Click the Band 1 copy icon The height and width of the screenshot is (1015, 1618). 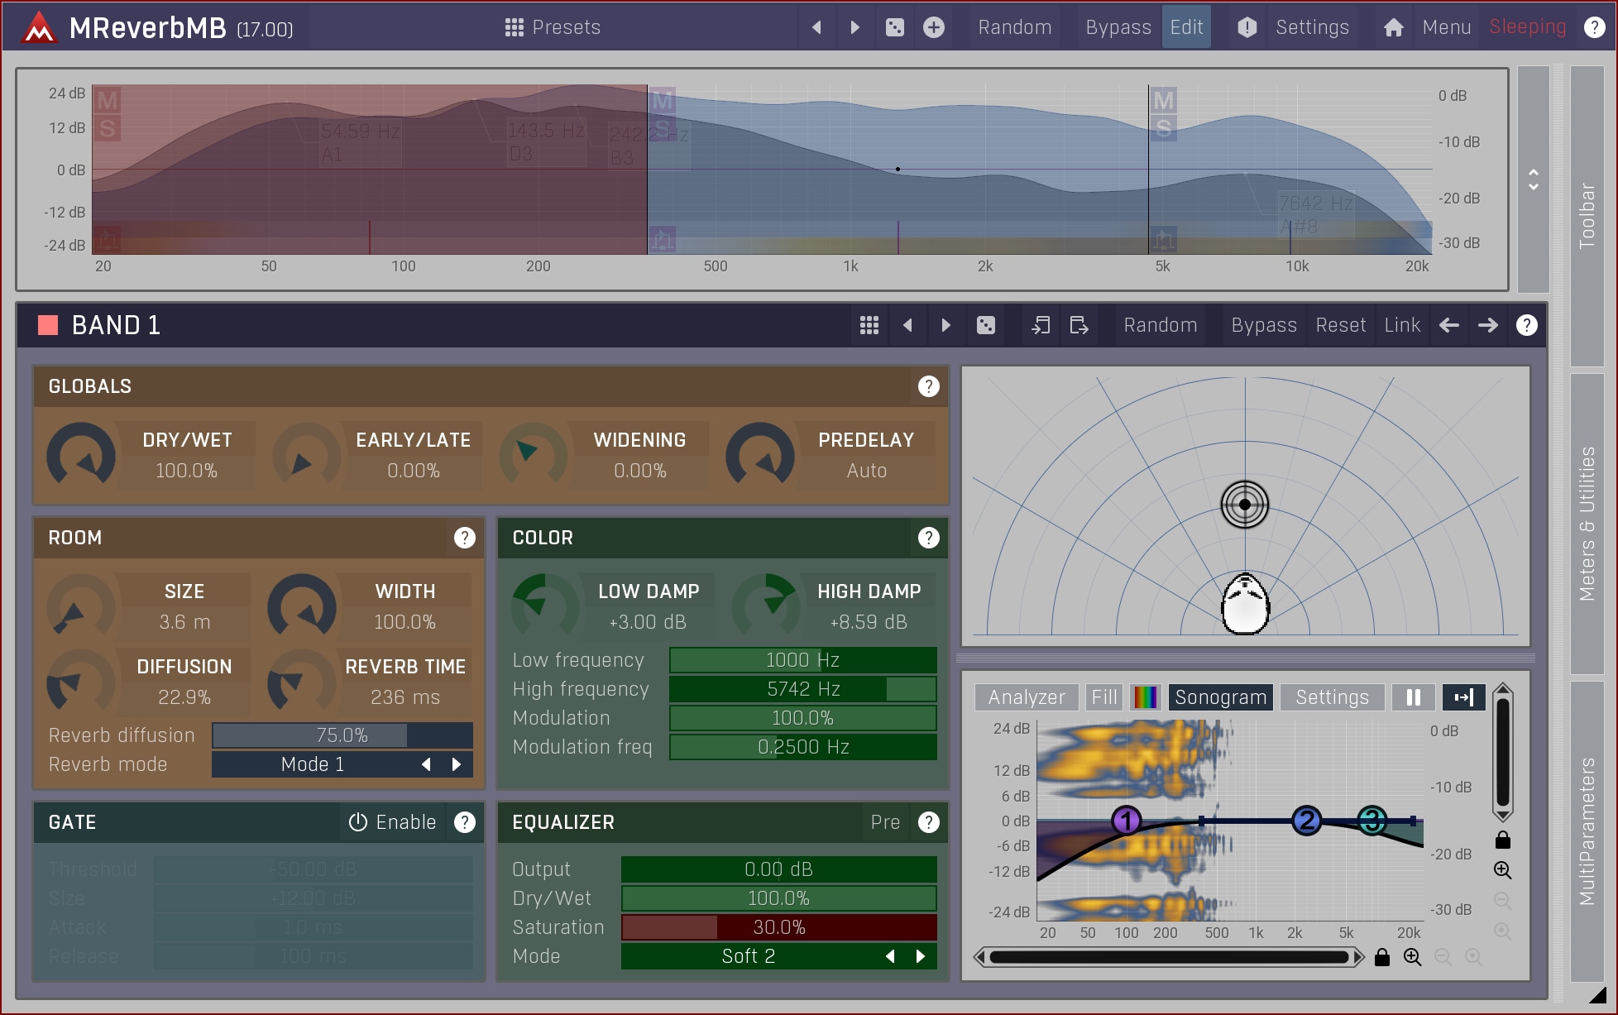coord(1041,325)
